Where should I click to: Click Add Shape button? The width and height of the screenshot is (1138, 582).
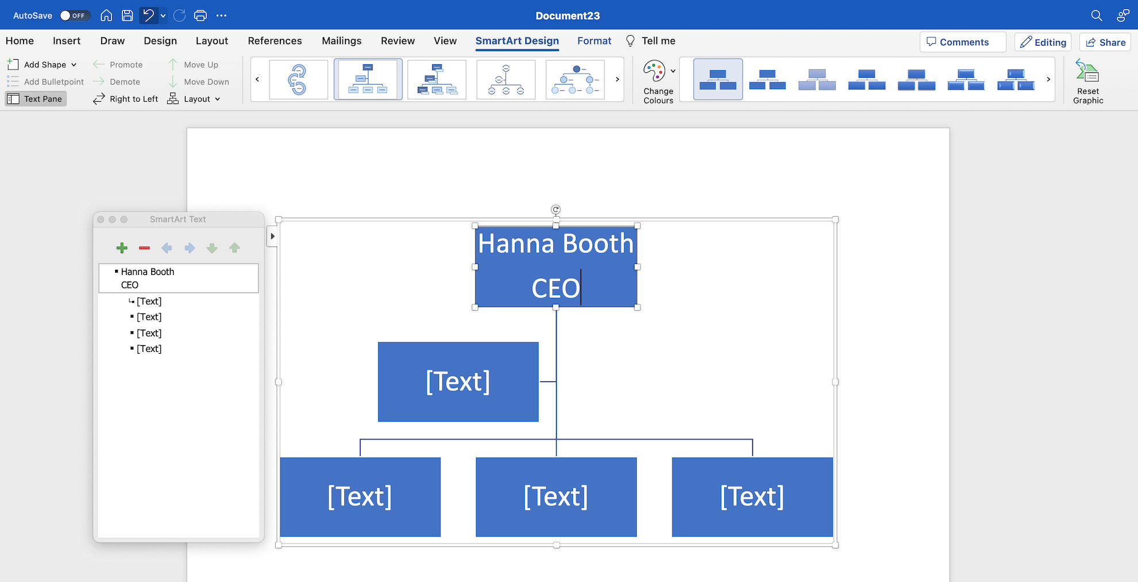pyautogui.click(x=37, y=64)
